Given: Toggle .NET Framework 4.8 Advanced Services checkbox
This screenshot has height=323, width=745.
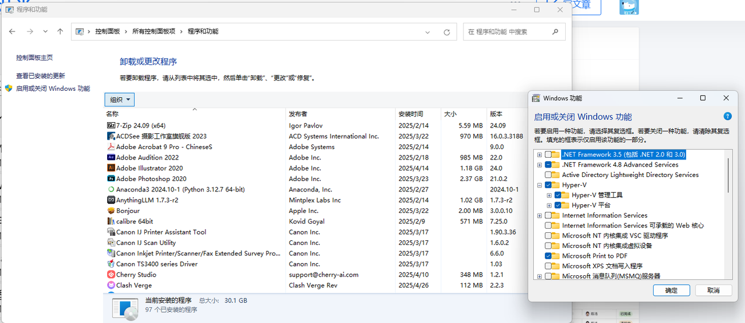Looking at the screenshot, I should [x=548, y=165].
